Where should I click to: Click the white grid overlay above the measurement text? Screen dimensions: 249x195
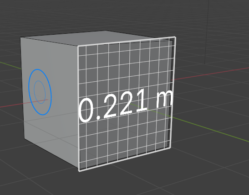126,67
